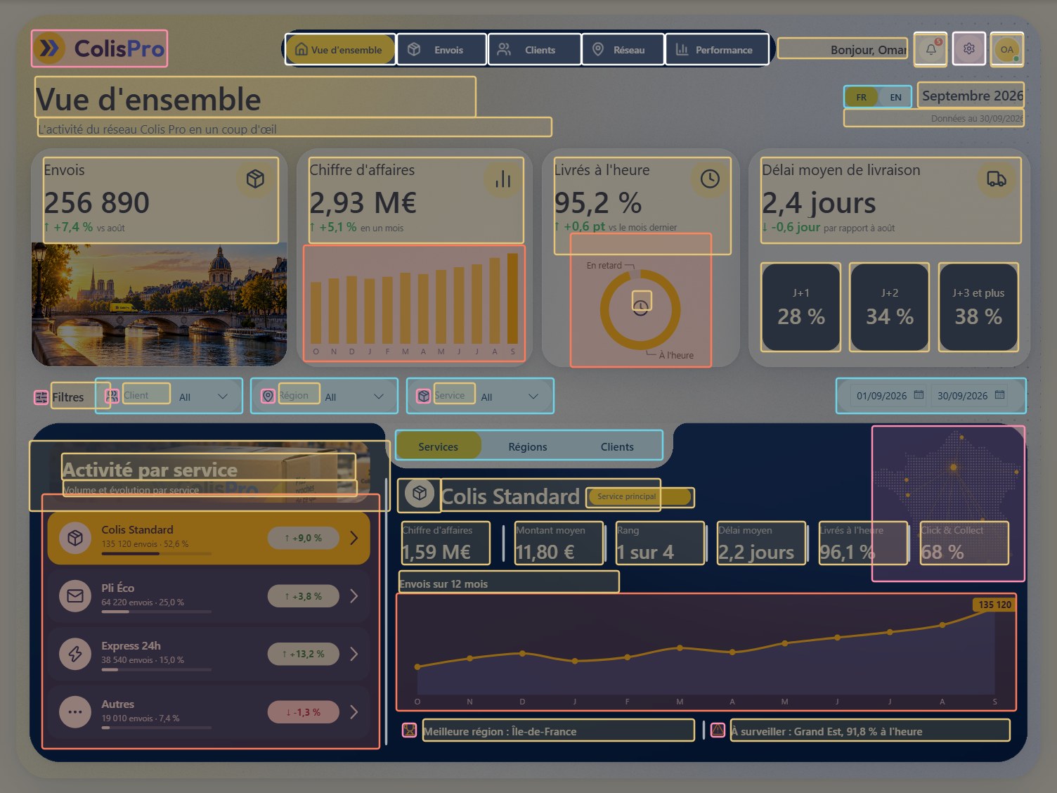Click the 135 120 chart value label

tap(994, 605)
